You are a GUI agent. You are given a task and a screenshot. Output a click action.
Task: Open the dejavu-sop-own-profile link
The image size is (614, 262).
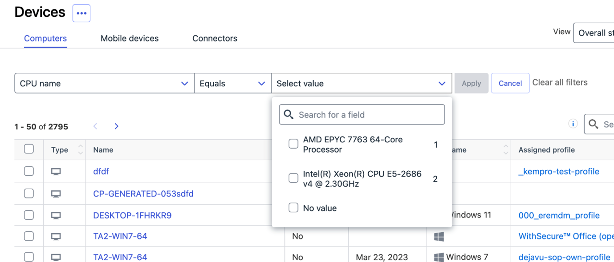pyautogui.click(x=565, y=257)
